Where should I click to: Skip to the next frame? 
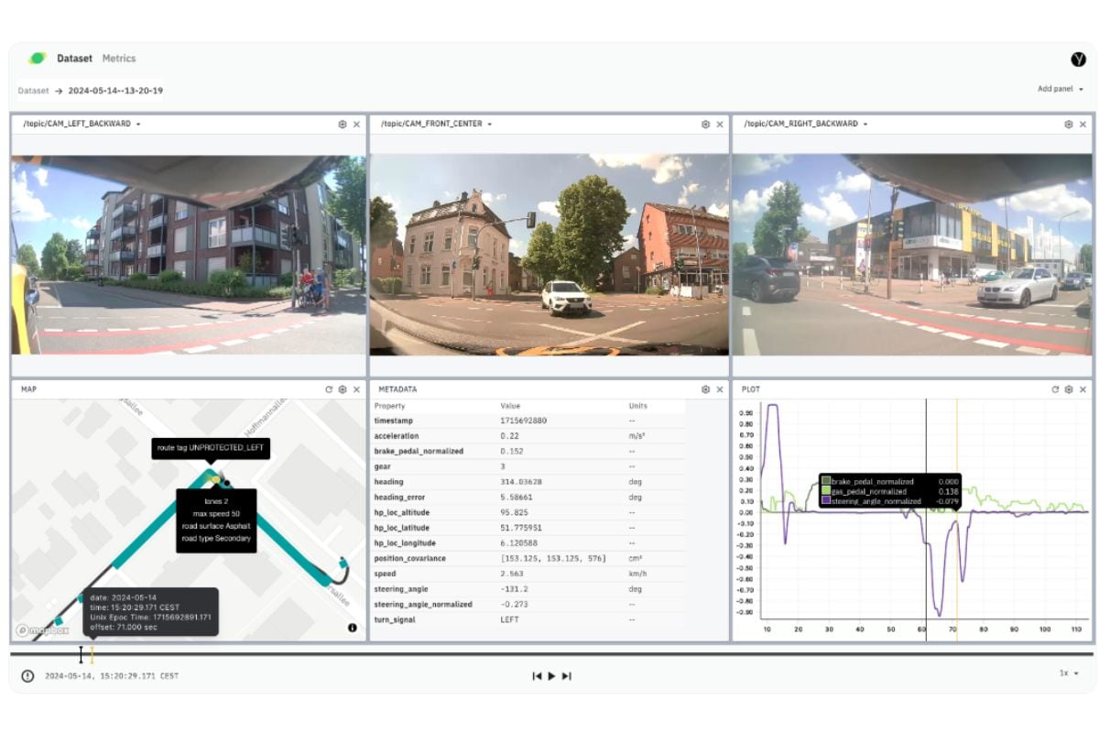pos(567,676)
